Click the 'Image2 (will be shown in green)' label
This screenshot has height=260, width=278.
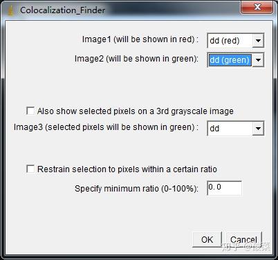tap(136, 59)
